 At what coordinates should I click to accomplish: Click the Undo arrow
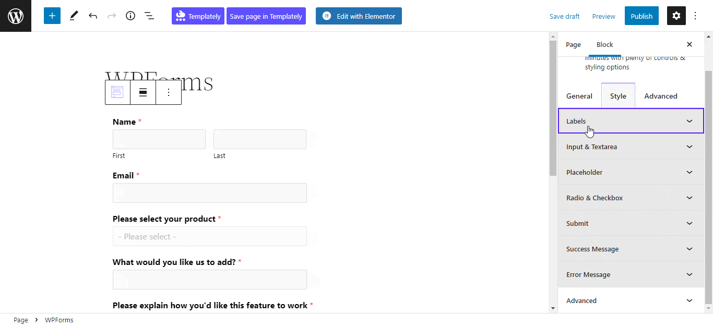[x=93, y=16]
